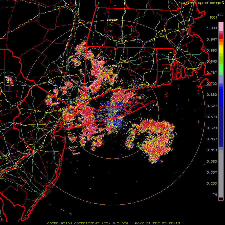Click the 0.253 scale value
This screenshot has width=225, height=225.
click(x=212, y=183)
